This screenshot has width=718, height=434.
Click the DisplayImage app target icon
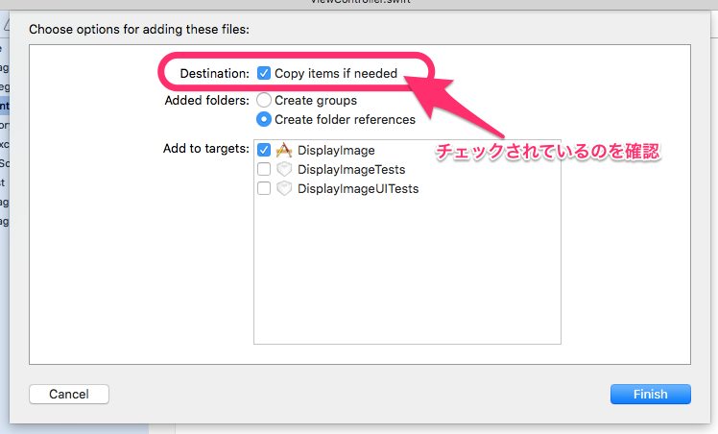(284, 150)
